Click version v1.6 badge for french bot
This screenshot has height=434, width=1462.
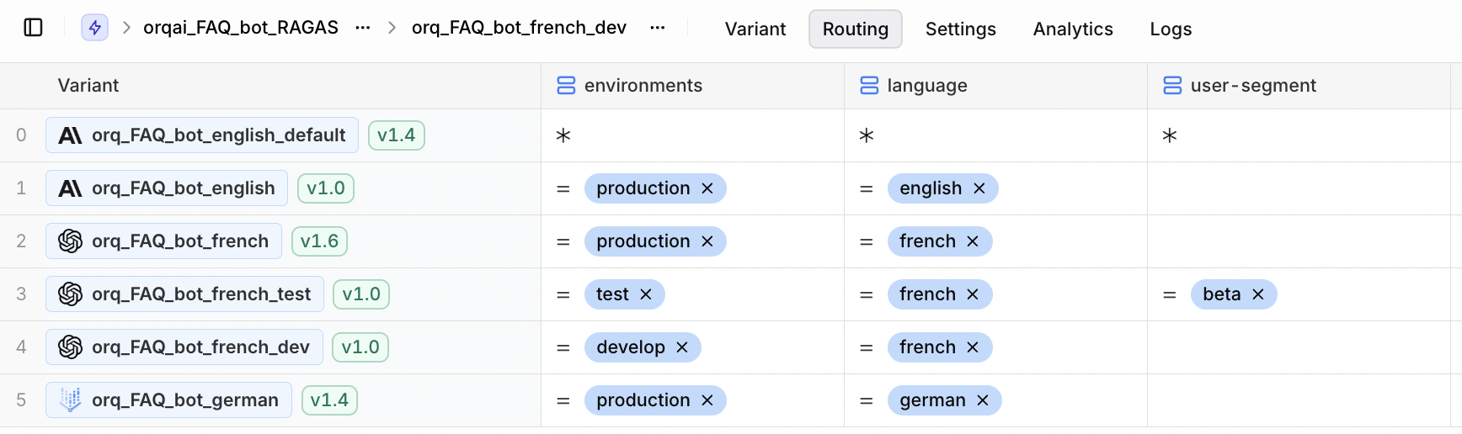click(319, 241)
